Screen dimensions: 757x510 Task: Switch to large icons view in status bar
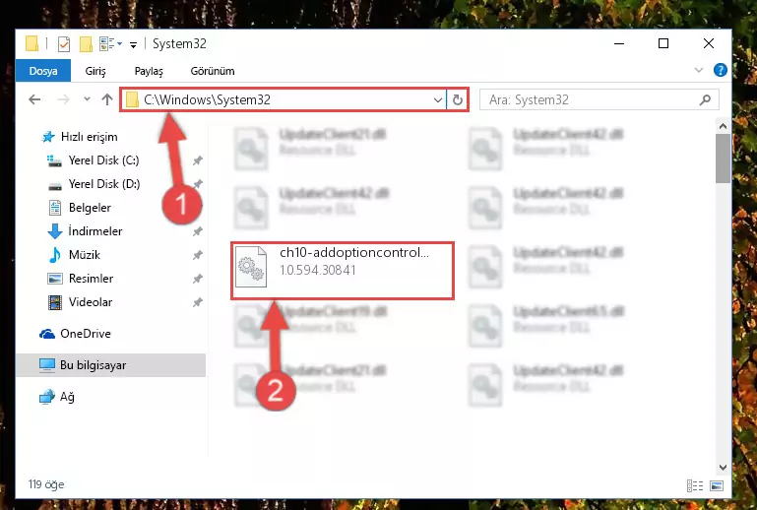[717, 485]
